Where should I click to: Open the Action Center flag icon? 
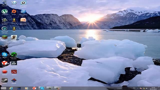[141, 88]
